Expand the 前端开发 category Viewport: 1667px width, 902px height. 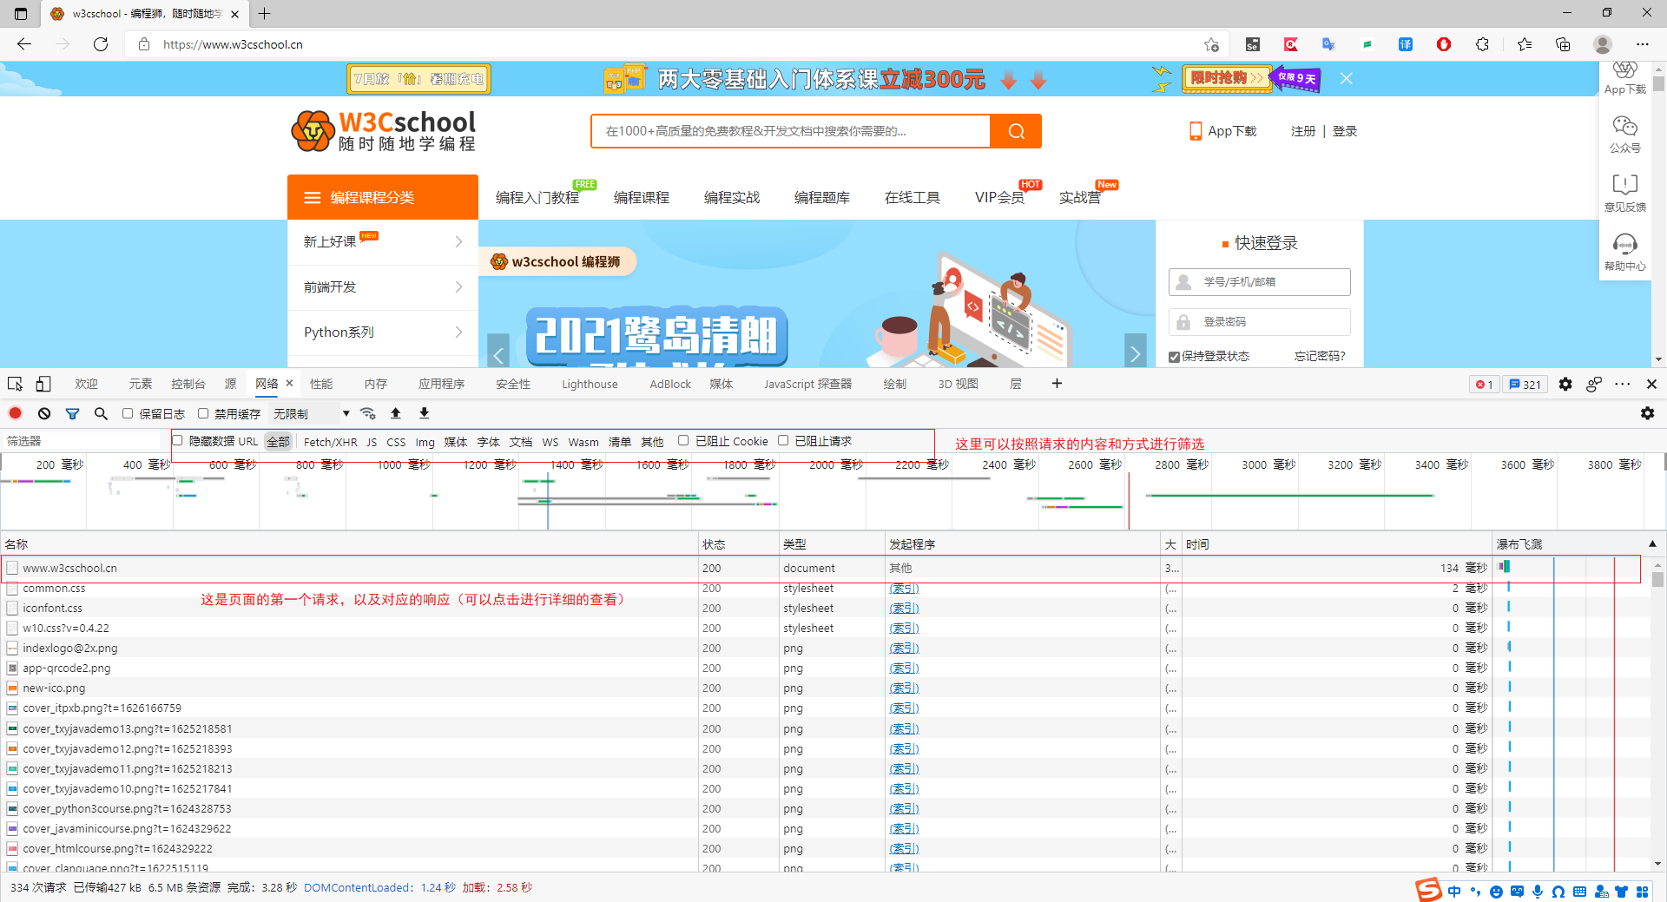(383, 287)
